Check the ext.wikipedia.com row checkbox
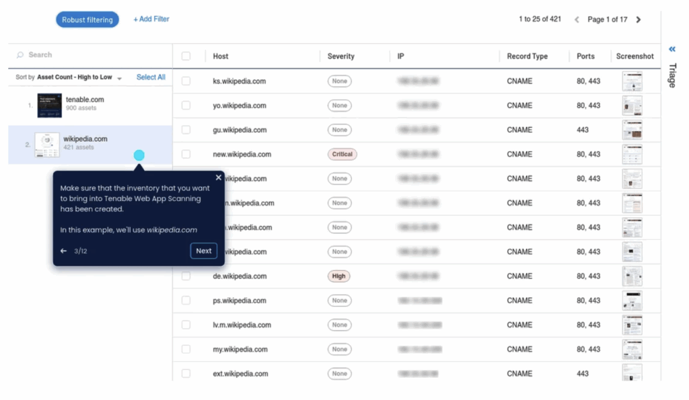 point(186,374)
